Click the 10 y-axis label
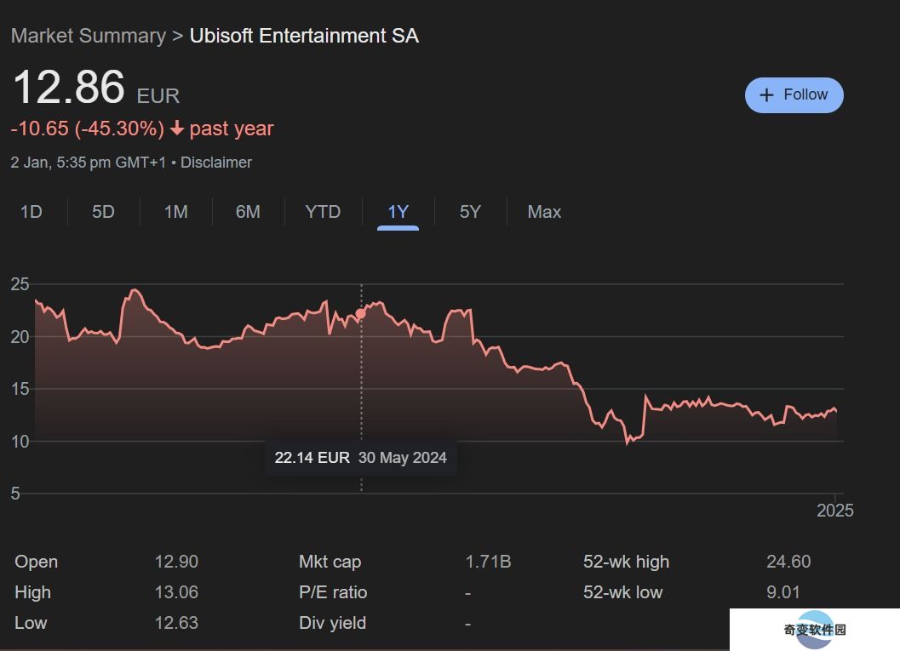 tap(20, 442)
